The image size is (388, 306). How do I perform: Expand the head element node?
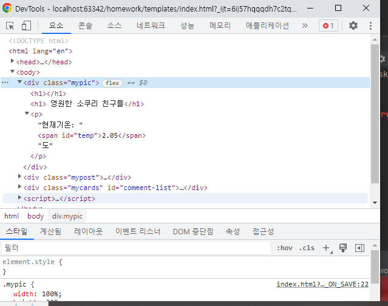(12, 61)
